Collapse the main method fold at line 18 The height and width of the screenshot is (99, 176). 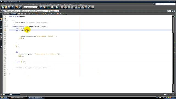[7, 26]
